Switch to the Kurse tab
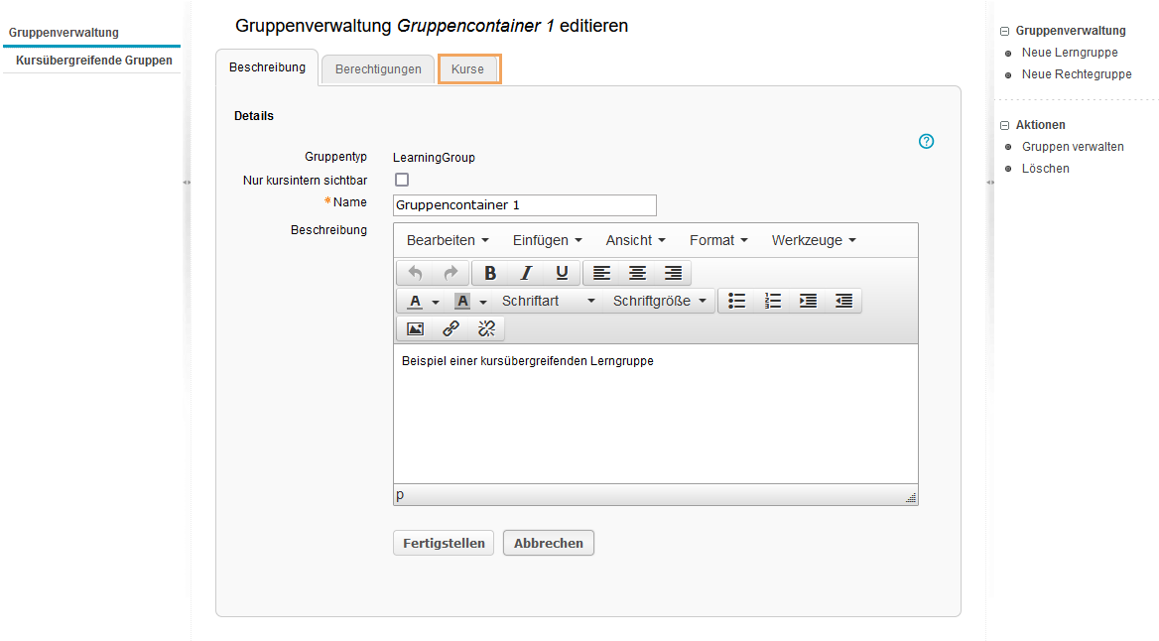Image resolution: width=1159 pixels, height=641 pixels. pyautogui.click(x=469, y=69)
